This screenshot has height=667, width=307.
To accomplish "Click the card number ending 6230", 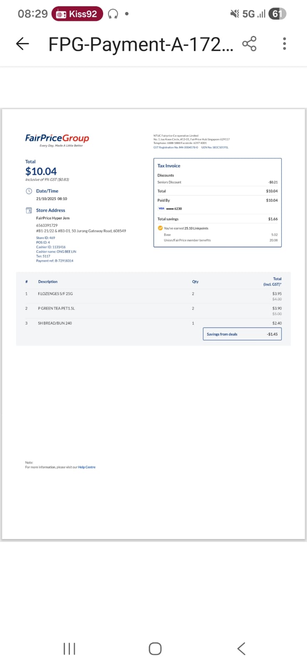I will pos(174,208).
